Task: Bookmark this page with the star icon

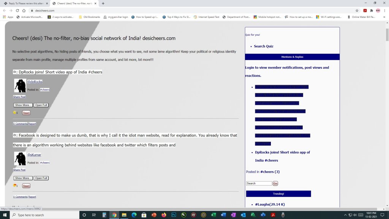Action: tap(357, 10)
